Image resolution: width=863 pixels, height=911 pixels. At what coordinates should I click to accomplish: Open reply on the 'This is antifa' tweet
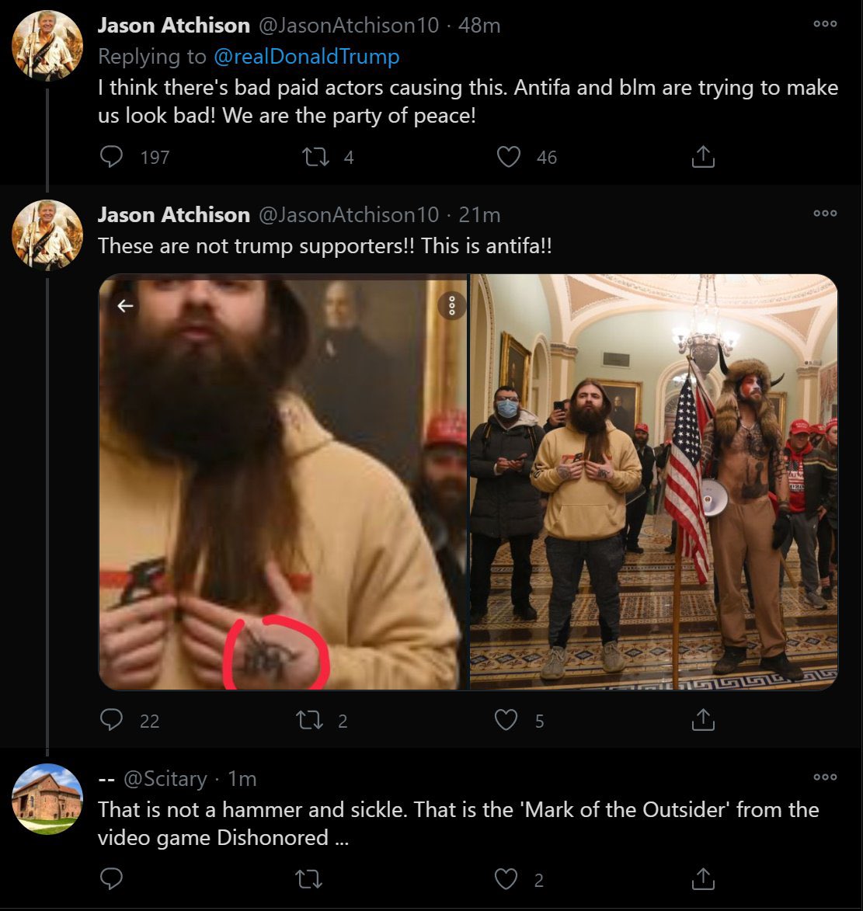[113, 721]
